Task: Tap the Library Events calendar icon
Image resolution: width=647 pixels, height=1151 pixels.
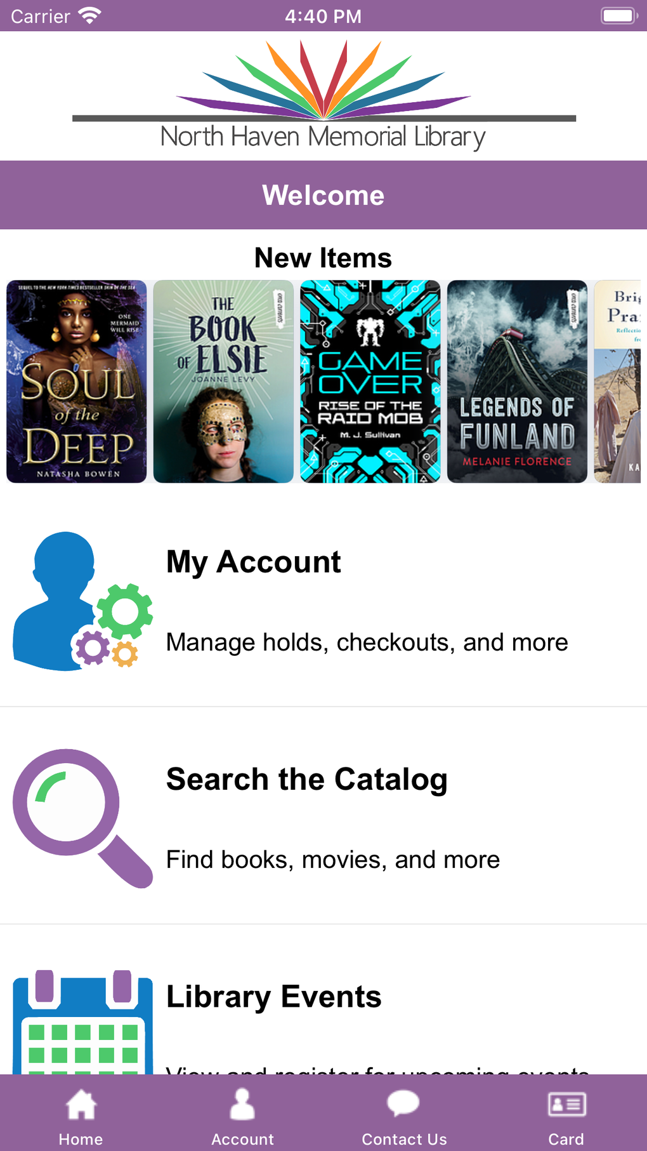Action: 82,1022
